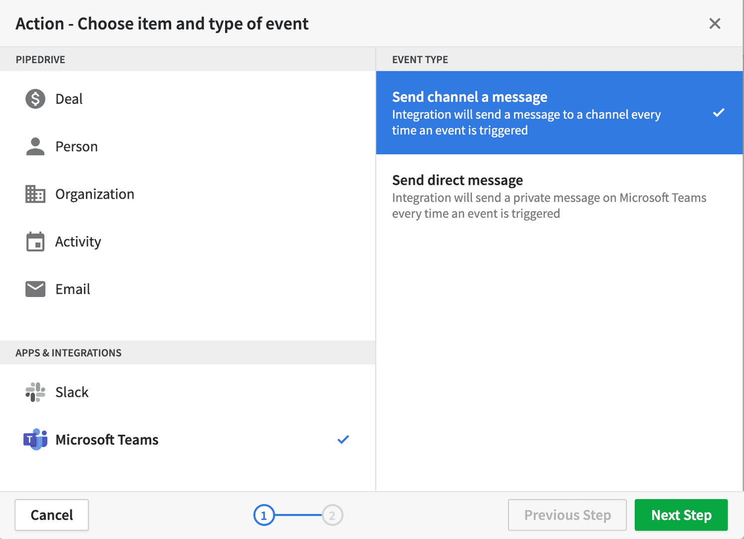This screenshot has height=539, width=744.
Task: Close the Action dialog with X
Action: click(x=715, y=23)
